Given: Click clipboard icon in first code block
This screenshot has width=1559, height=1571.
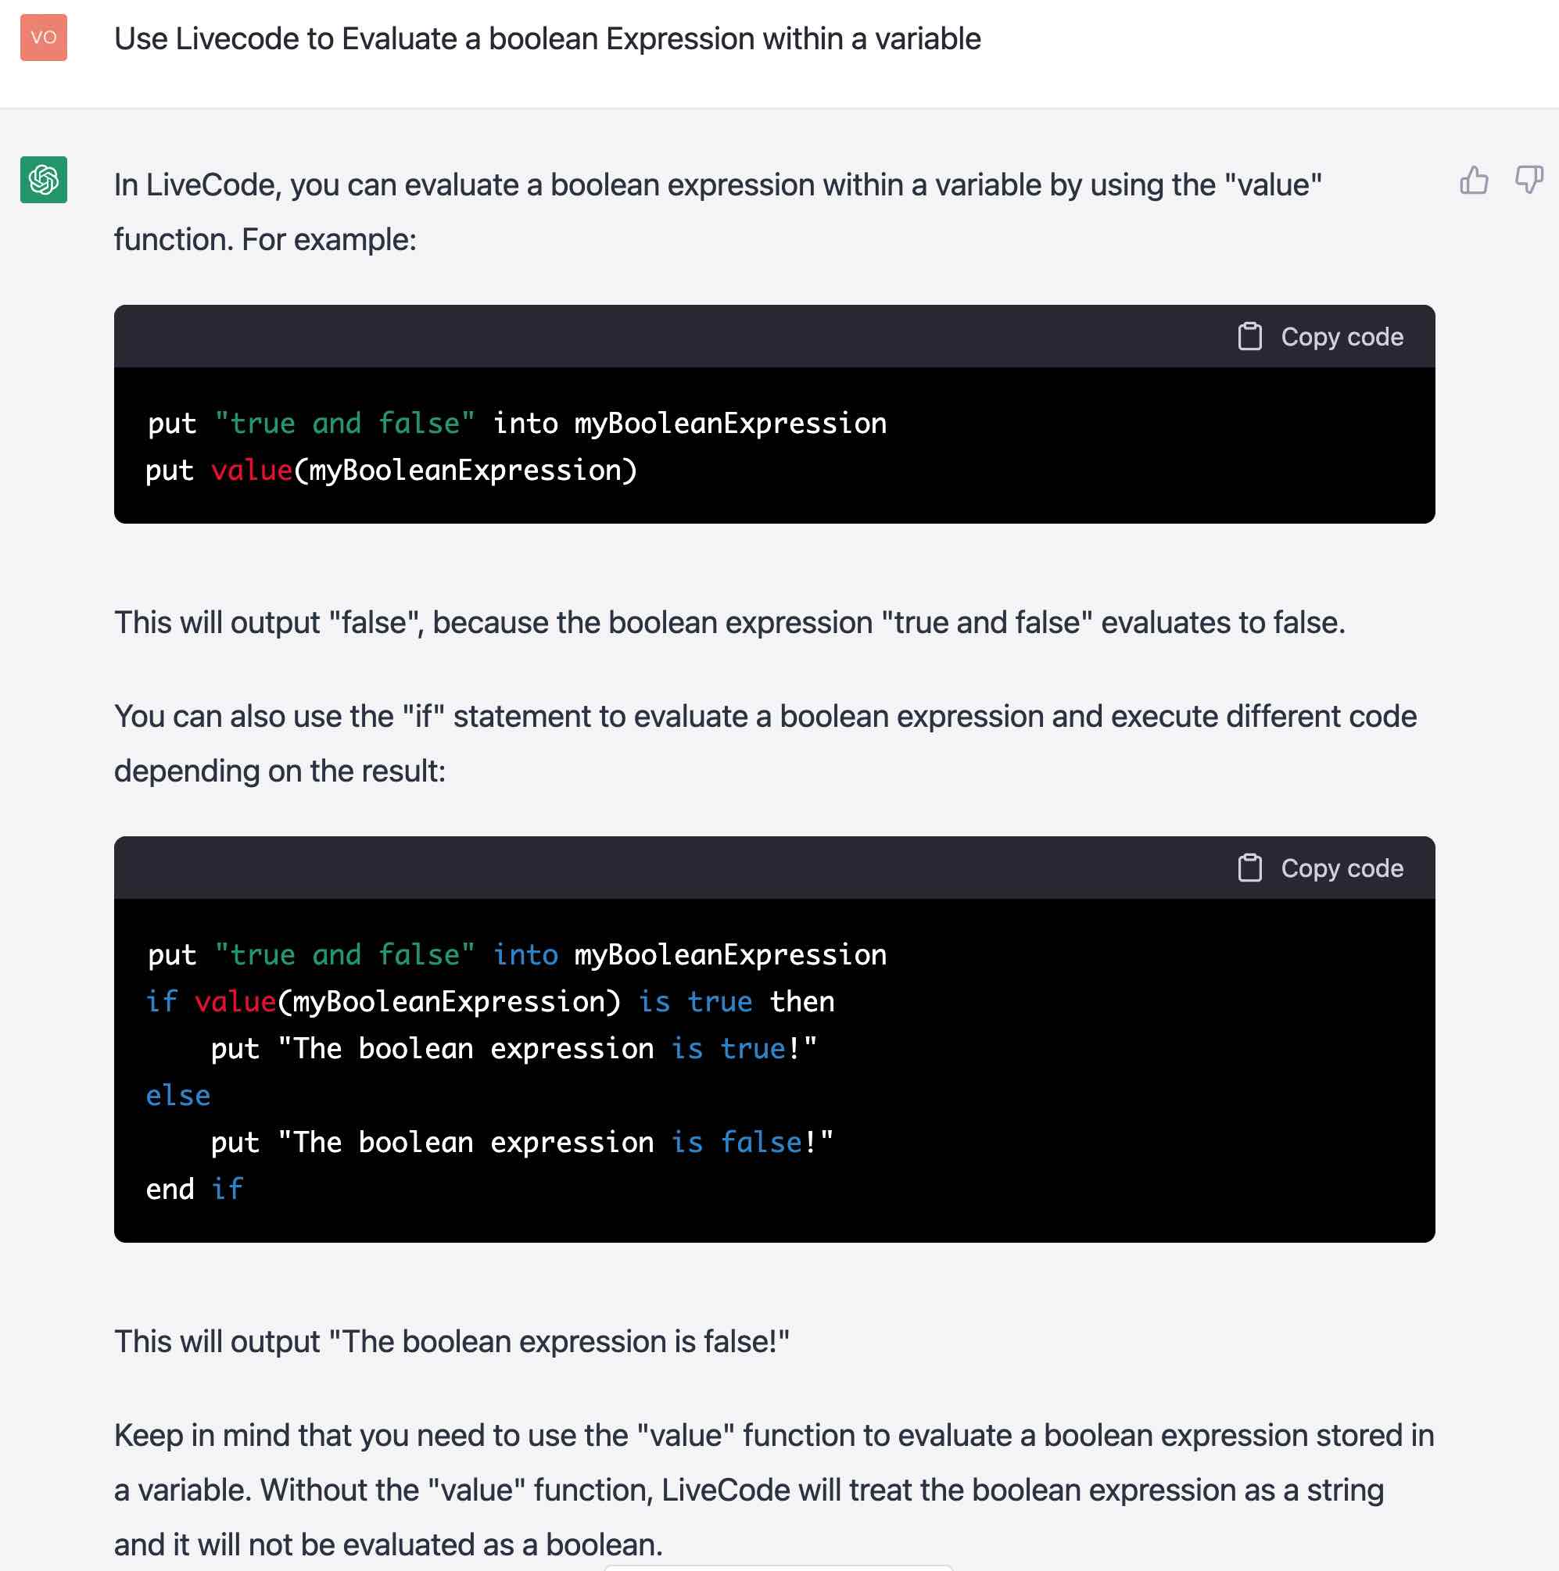Looking at the screenshot, I should pyautogui.click(x=1249, y=337).
